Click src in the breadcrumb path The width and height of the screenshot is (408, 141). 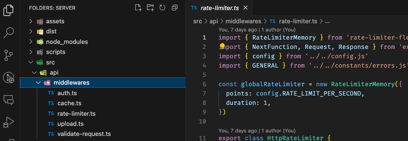pos(197,21)
